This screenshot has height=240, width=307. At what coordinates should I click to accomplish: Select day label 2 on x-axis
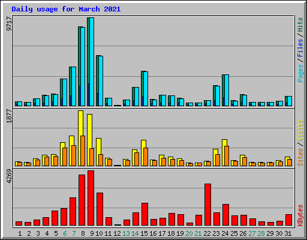(x=29, y=233)
